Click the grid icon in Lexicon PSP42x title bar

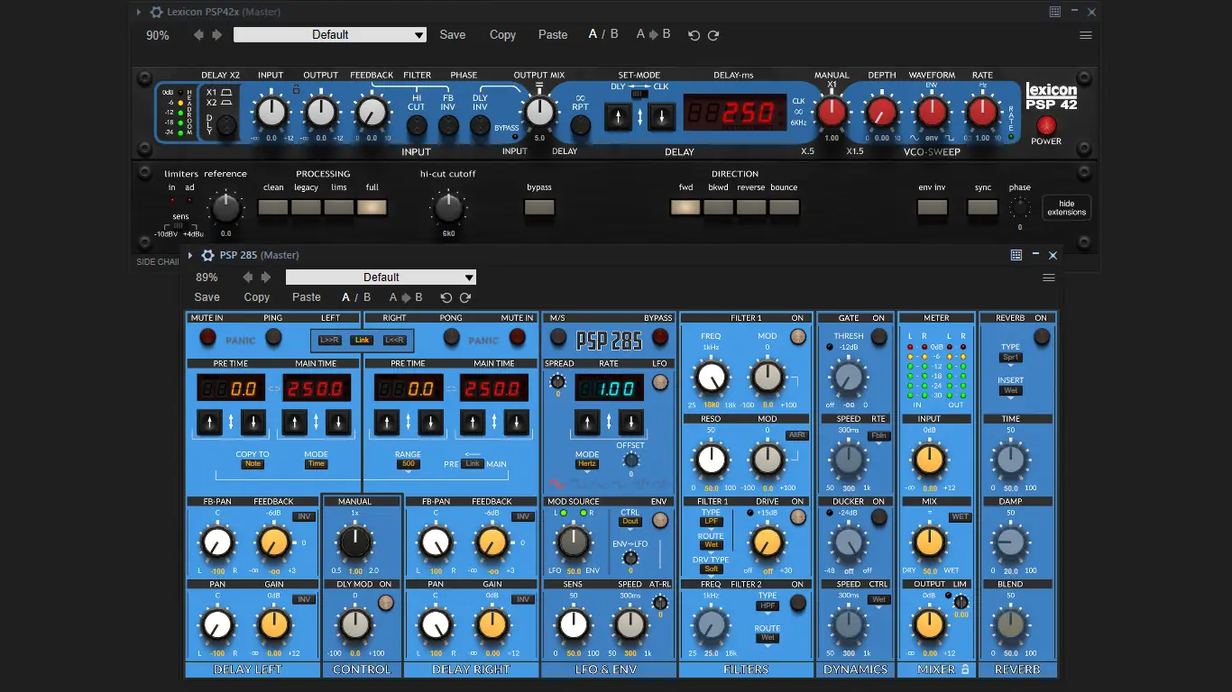pyautogui.click(x=1055, y=12)
